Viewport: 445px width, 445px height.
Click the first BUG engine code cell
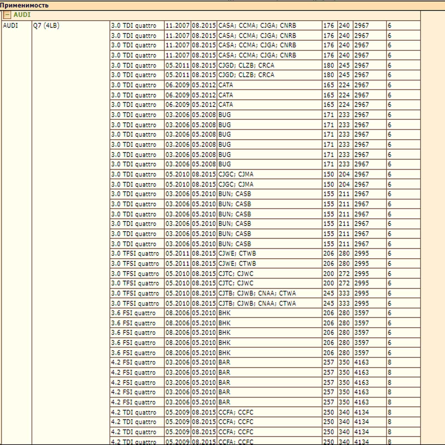(224, 115)
